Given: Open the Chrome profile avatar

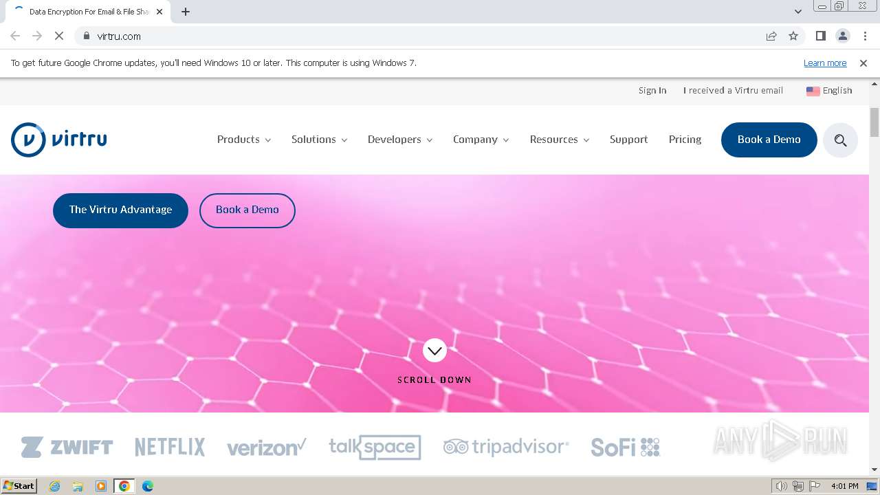Looking at the screenshot, I should [842, 36].
